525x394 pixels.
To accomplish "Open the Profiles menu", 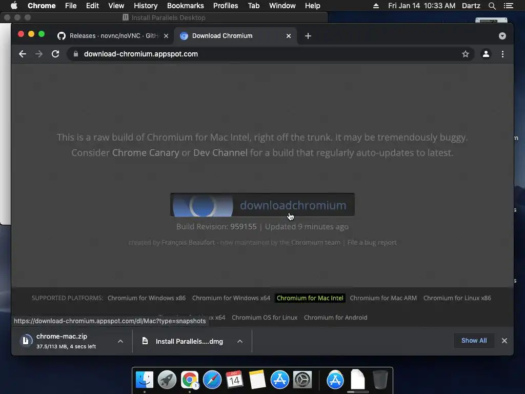I will 226,6.
